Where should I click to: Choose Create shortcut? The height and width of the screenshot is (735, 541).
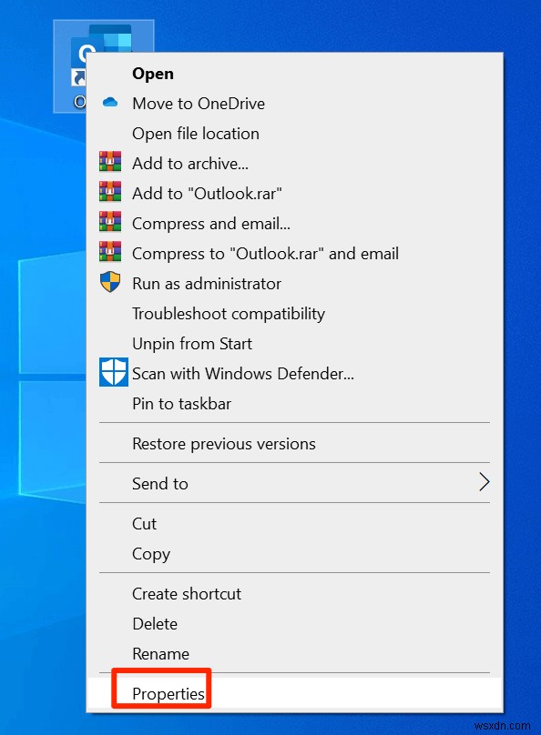[187, 593]
